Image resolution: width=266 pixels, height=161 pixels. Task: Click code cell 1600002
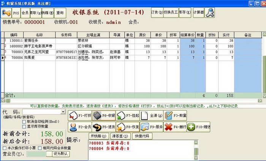(14, 46)
